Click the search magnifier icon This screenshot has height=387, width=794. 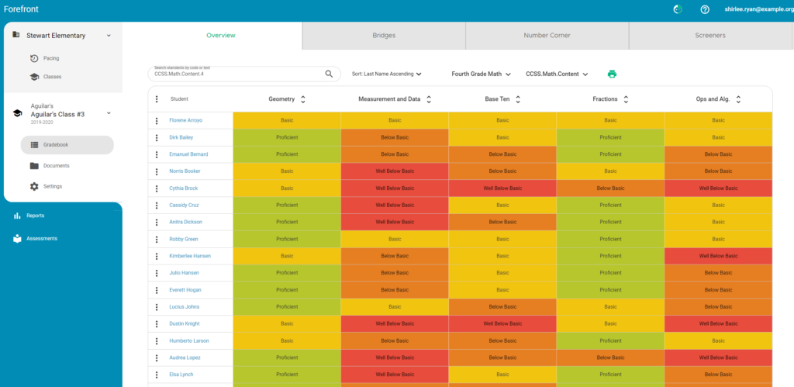(x=329, y=74)
